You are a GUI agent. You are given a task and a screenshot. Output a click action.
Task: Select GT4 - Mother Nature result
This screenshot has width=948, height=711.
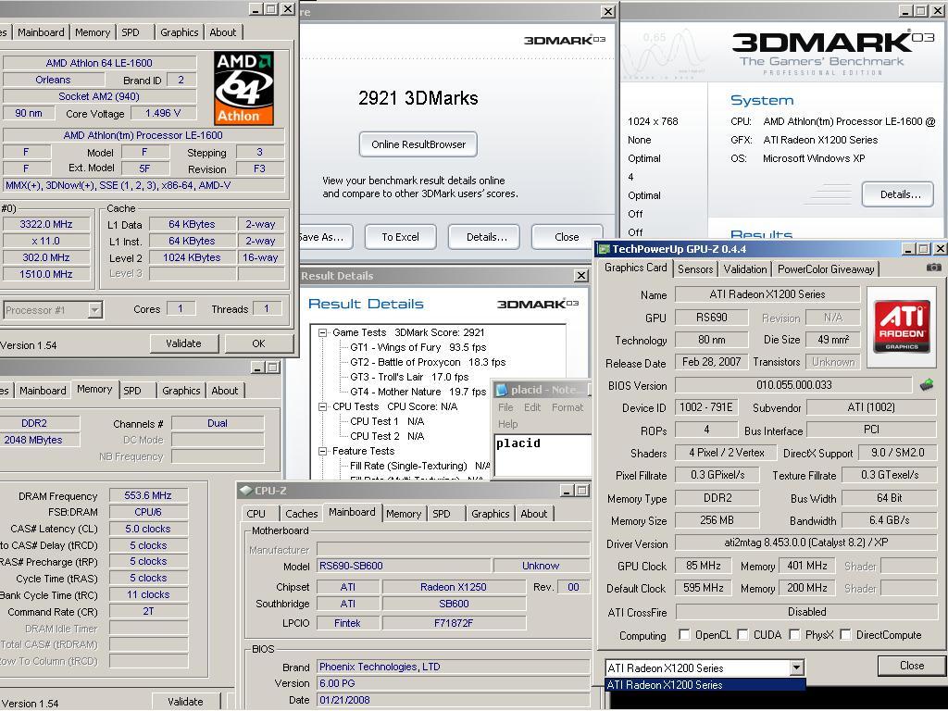418,392
